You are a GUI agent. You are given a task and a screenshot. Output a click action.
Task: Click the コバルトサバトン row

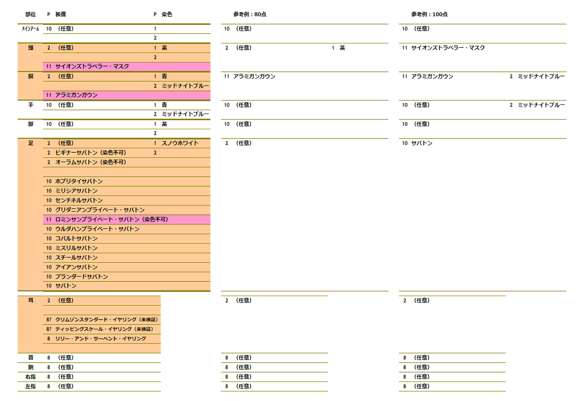126,239
